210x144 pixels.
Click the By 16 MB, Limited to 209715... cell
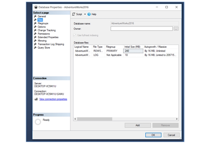pyautogui.click(x=161, y=55)
